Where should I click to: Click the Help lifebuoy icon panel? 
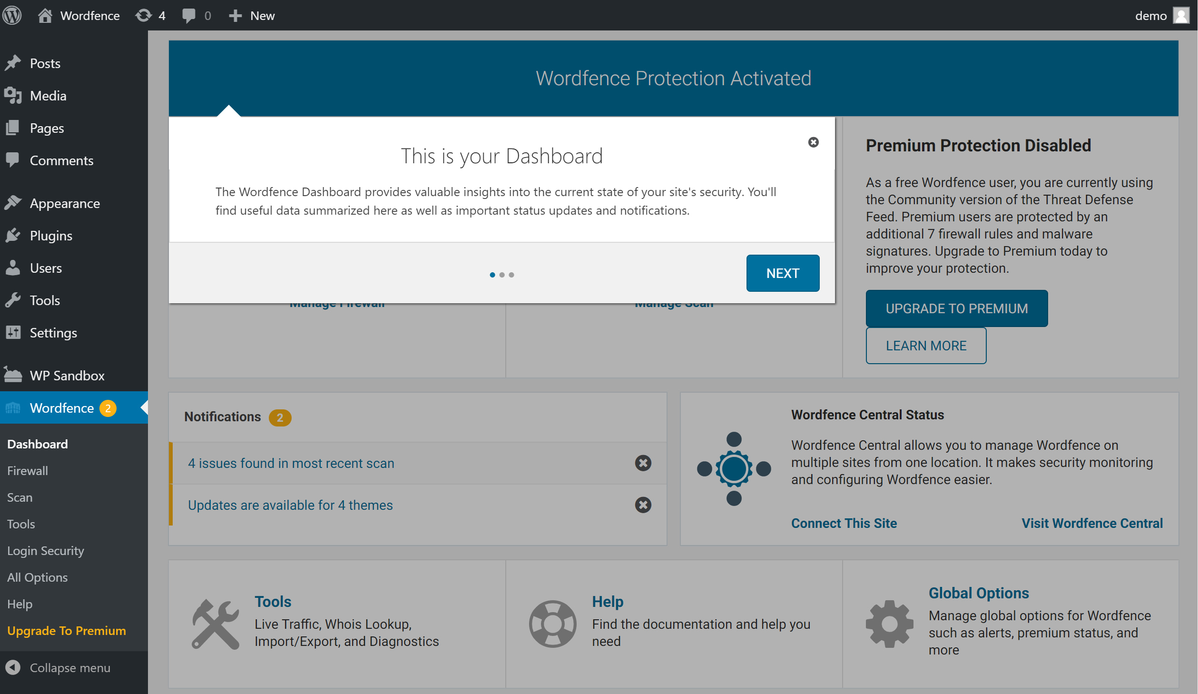pyautogui.click(x=552, y=624)
